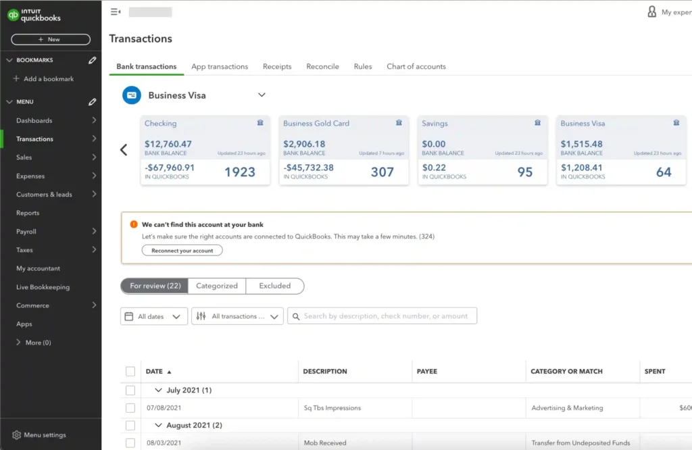Screen dimensions: 692x450
Task: Click the orange warning icon in alert
Action: point(134,224)
